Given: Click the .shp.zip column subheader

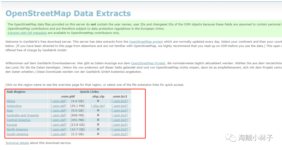Looking at the screenshot, I should 98,97.
